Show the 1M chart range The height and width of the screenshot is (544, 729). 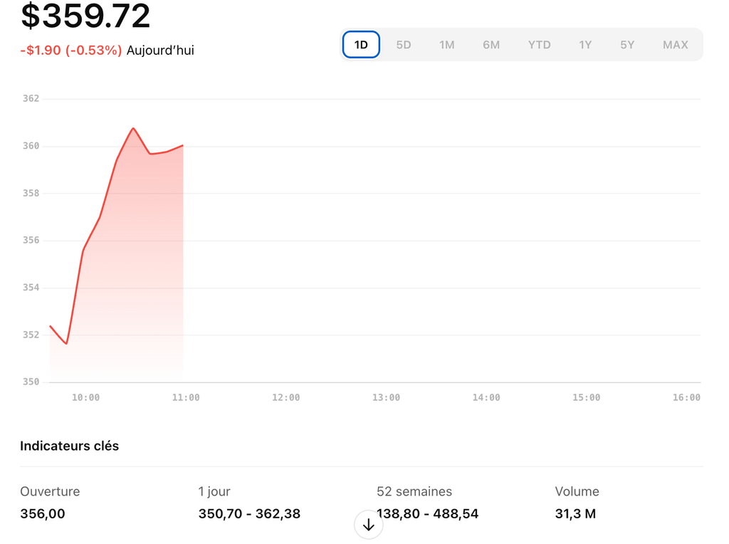[x=446, y=45]
